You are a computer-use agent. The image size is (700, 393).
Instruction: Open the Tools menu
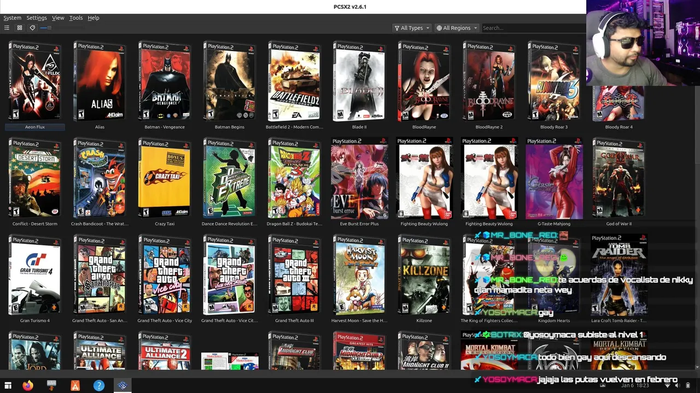point(76,17)
